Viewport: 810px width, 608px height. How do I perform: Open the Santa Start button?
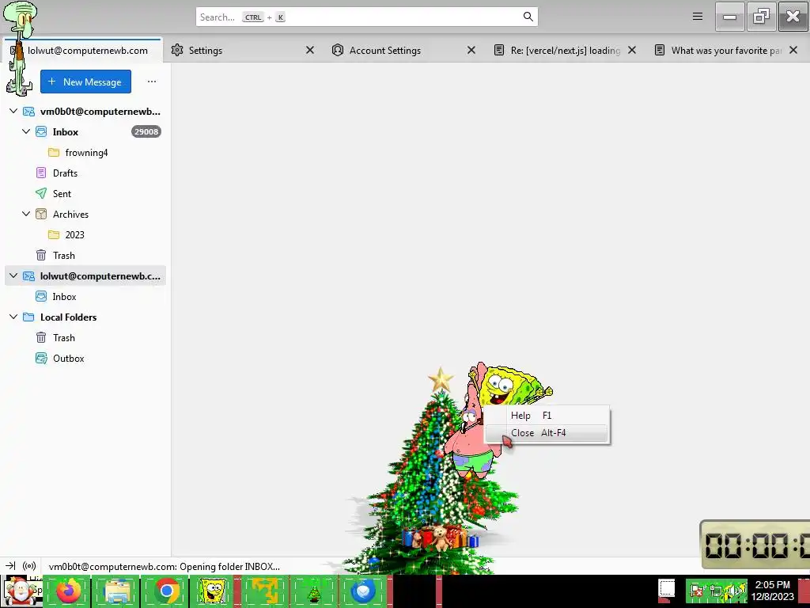(x=22, y=591)
